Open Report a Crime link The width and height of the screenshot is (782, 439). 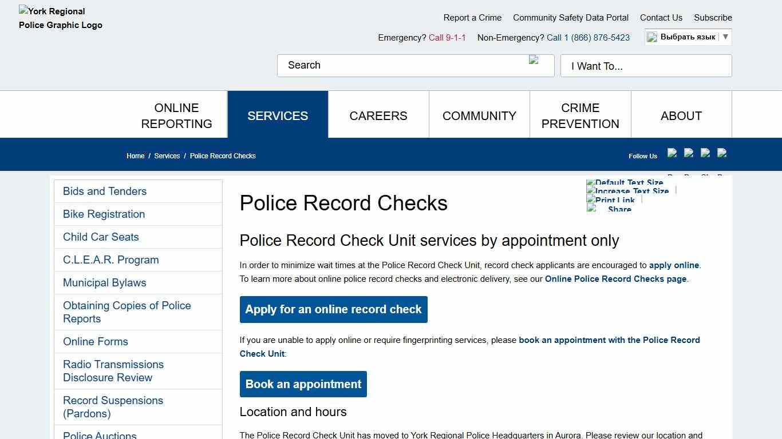click(x=472, y=18)
